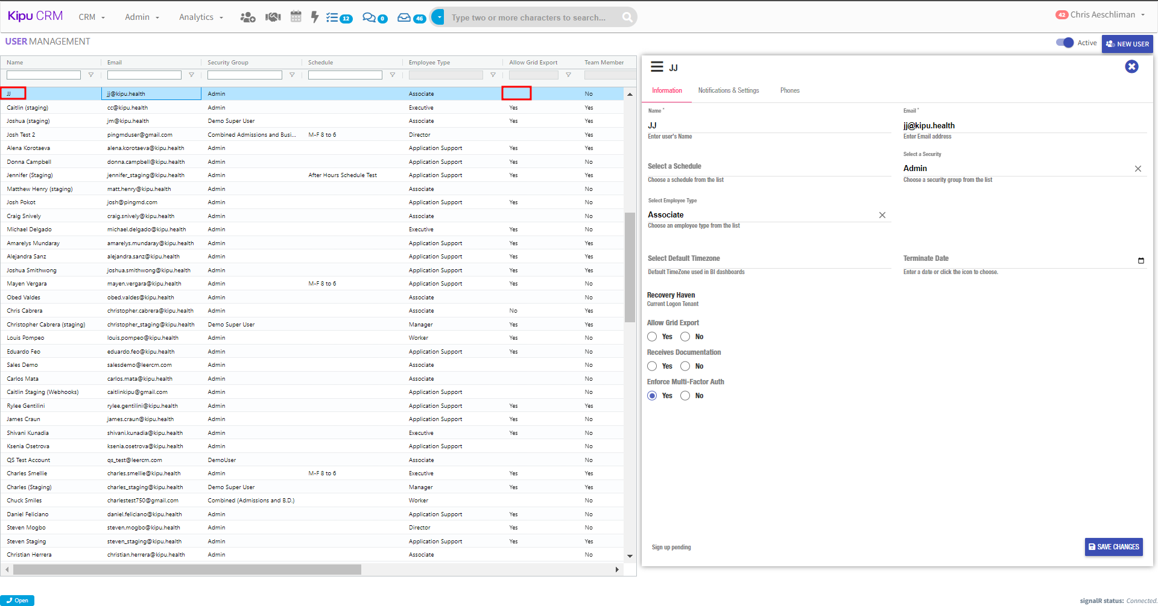Open the Analytics dropdown menu
This screenshot has width=1158, height=606.
[201, 17]
